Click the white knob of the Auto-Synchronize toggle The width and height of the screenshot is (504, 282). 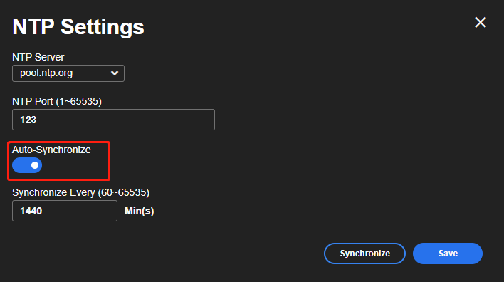(x=35, y=165)
